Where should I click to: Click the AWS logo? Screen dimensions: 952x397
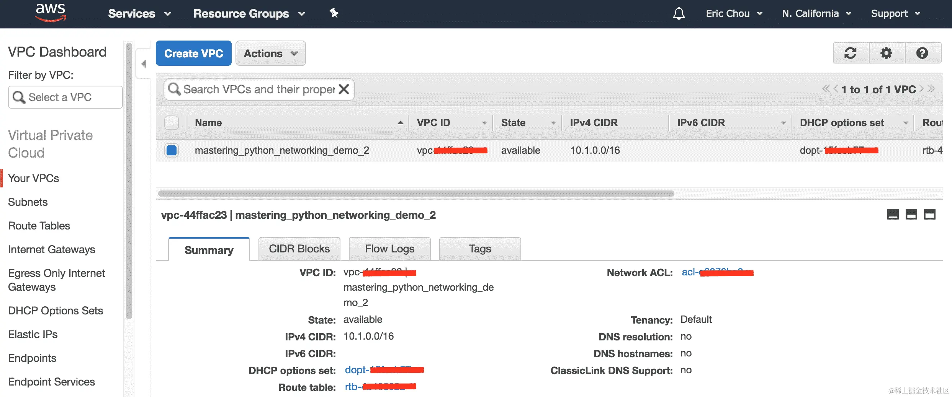[x=51, y=13]
